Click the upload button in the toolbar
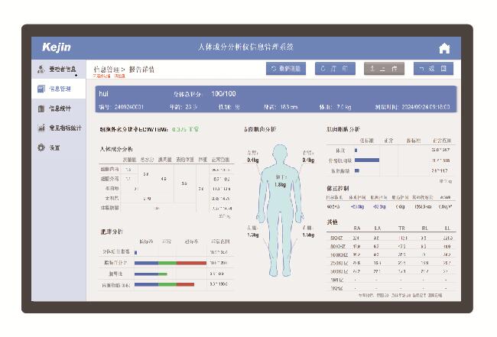Image resolution: width=497 pixels, height=337 pixels. 384,69
